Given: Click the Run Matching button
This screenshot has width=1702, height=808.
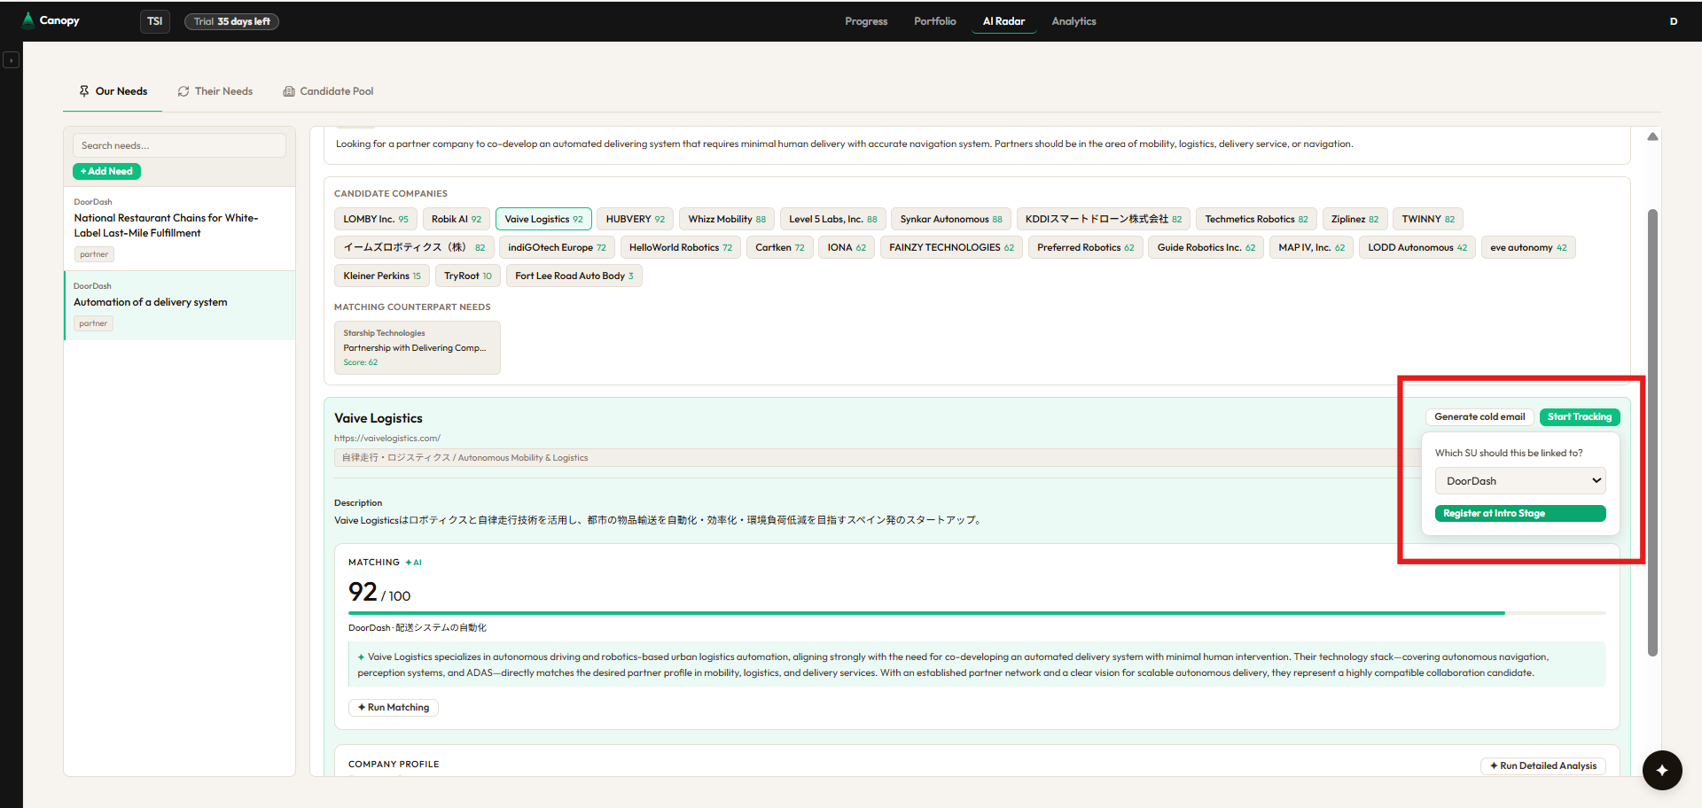Looking at the screenshot, I should point(394,707).
